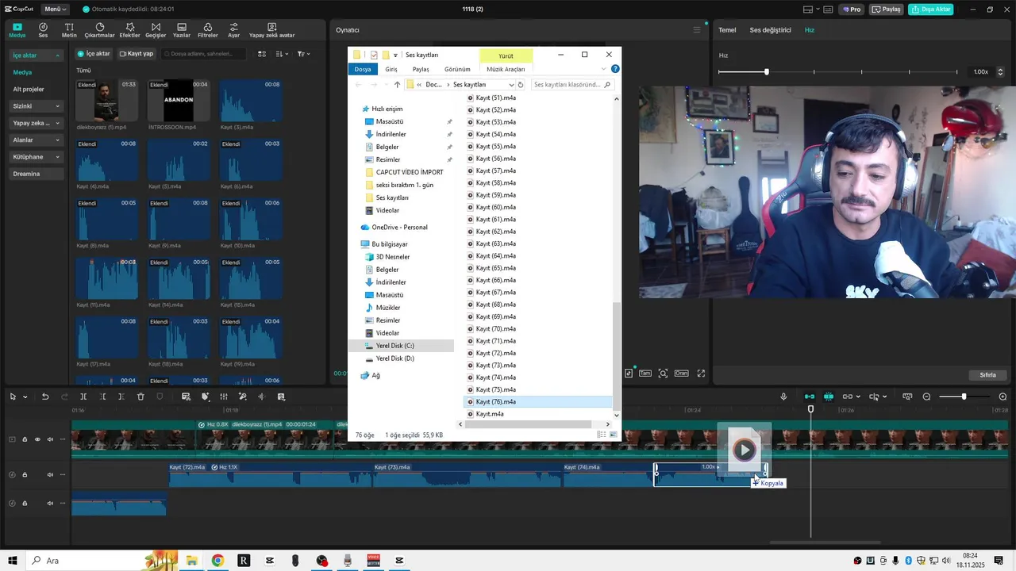The image size is (1016, 571).
Task: Click the split clip tool
Action: pyautogui.click(x=83, y=397)
